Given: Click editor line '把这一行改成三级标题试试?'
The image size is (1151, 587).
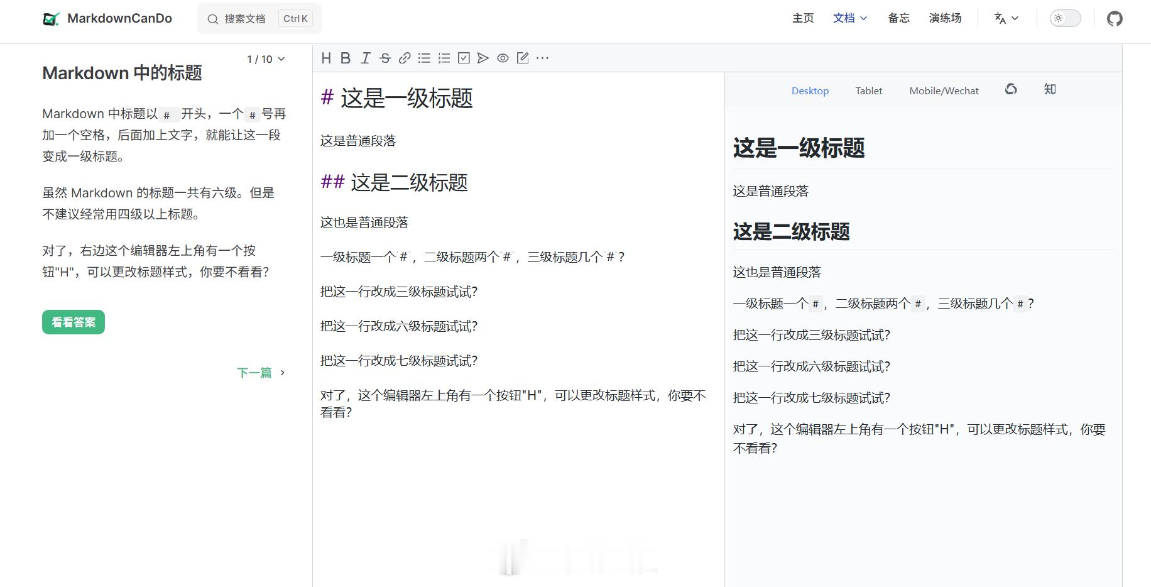Looking at the screenshot, I should tap(399, 292).
